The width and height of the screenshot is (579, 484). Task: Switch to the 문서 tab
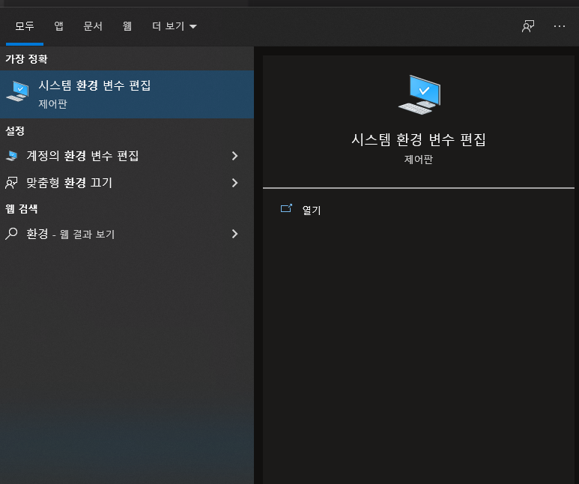coord(93,26)
